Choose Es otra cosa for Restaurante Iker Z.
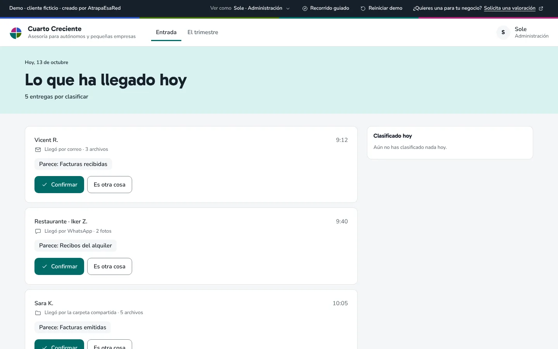This screenshot has width=558, height=349. 110,266
